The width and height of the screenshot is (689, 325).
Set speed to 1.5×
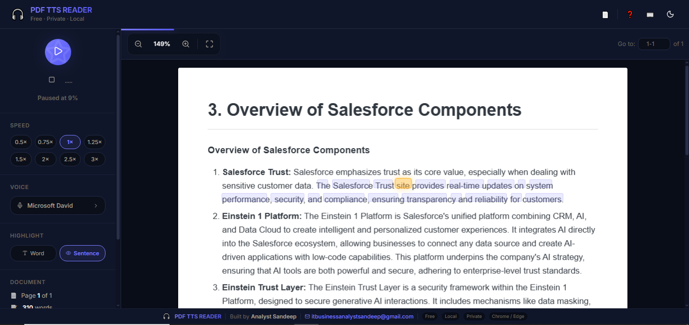[21, 159]
